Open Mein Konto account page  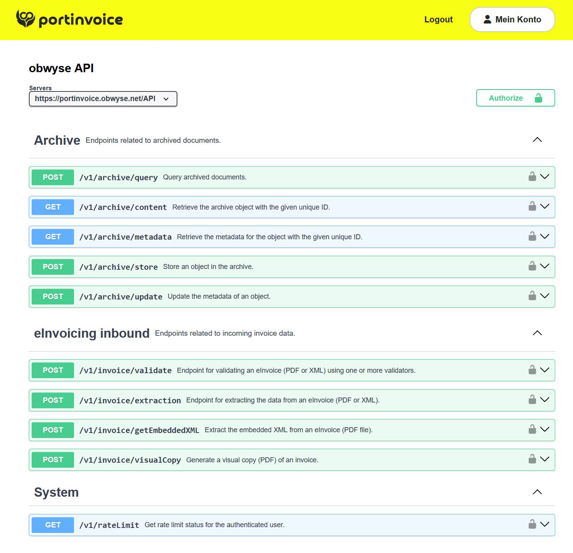[512, 19]
